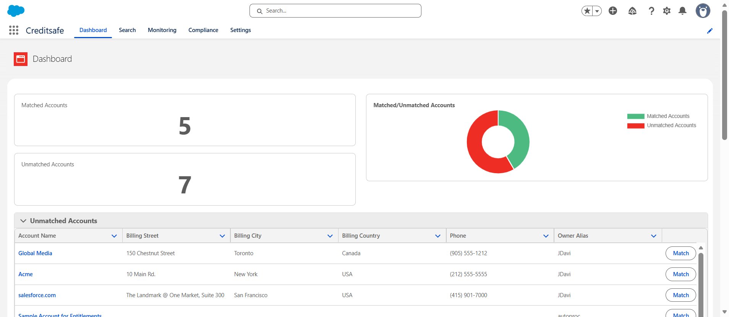Open the Account Name column menu
Viewport: 729px width, 317px height.
pyautogui.click(x=114, y=236)
